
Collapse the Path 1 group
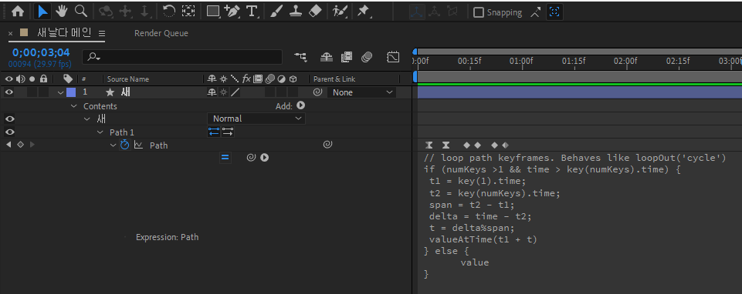(x=100, y=132)
